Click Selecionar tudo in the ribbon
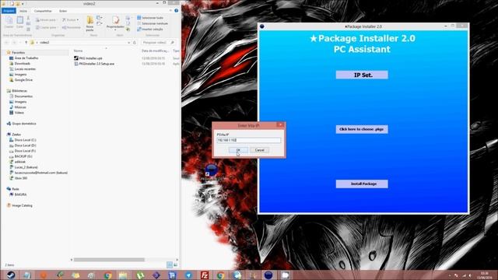 150,18
